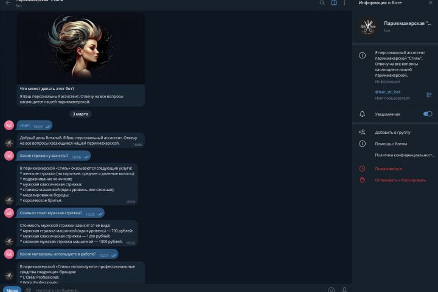Close the bot information panel
This screenshot has height=292, width=438.
pos(430,3)
